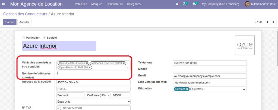Viewport: 278px width, 110px height.
Task: Click the Sauver button
Action: (10, 22)
